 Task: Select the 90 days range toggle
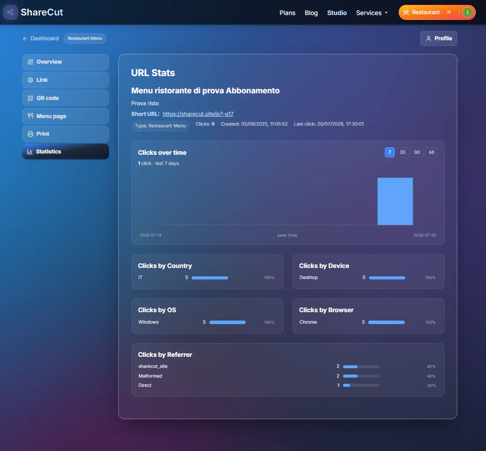click(417, 153)
